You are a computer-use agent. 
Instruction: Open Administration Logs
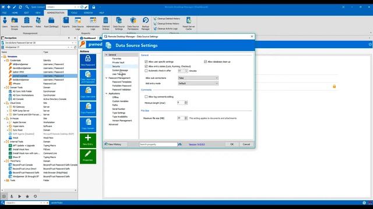[93, 23]
